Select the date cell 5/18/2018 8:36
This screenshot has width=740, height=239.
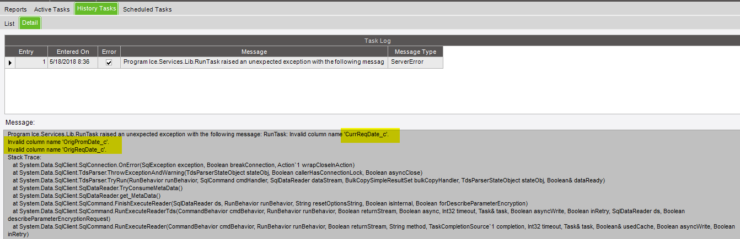73,62
